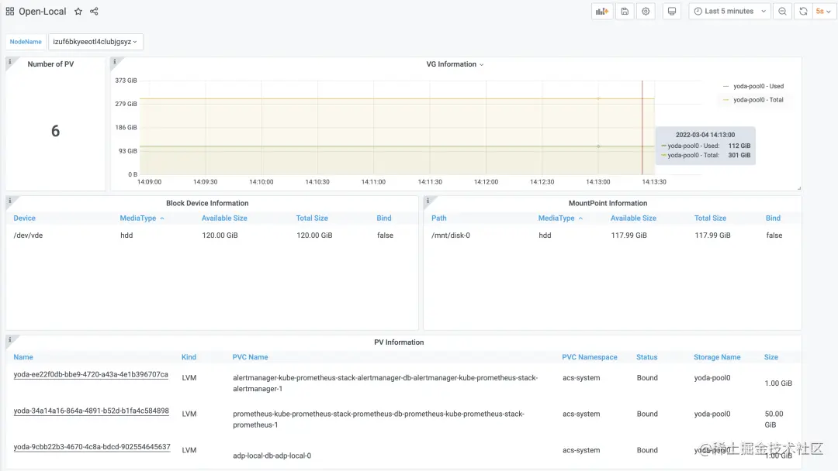Sort PV table by Size
Viewport: 838px width, 471px height.
[770, 357]
